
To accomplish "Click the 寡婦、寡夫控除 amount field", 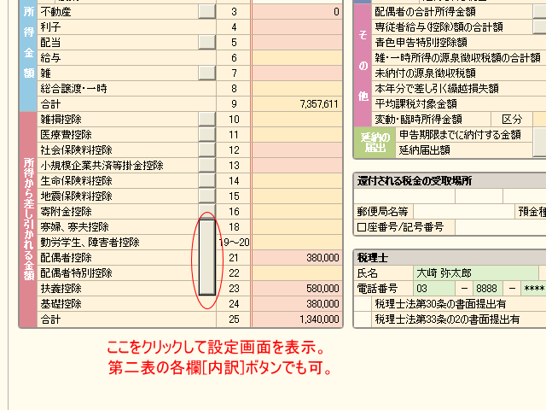I will pos(297,226).
